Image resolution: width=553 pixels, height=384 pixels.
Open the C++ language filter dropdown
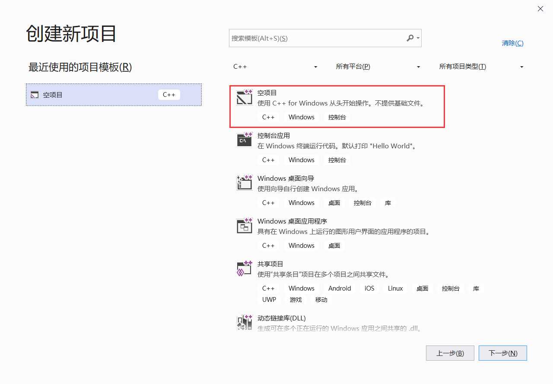pyautogui.click(x=275, y=67)
